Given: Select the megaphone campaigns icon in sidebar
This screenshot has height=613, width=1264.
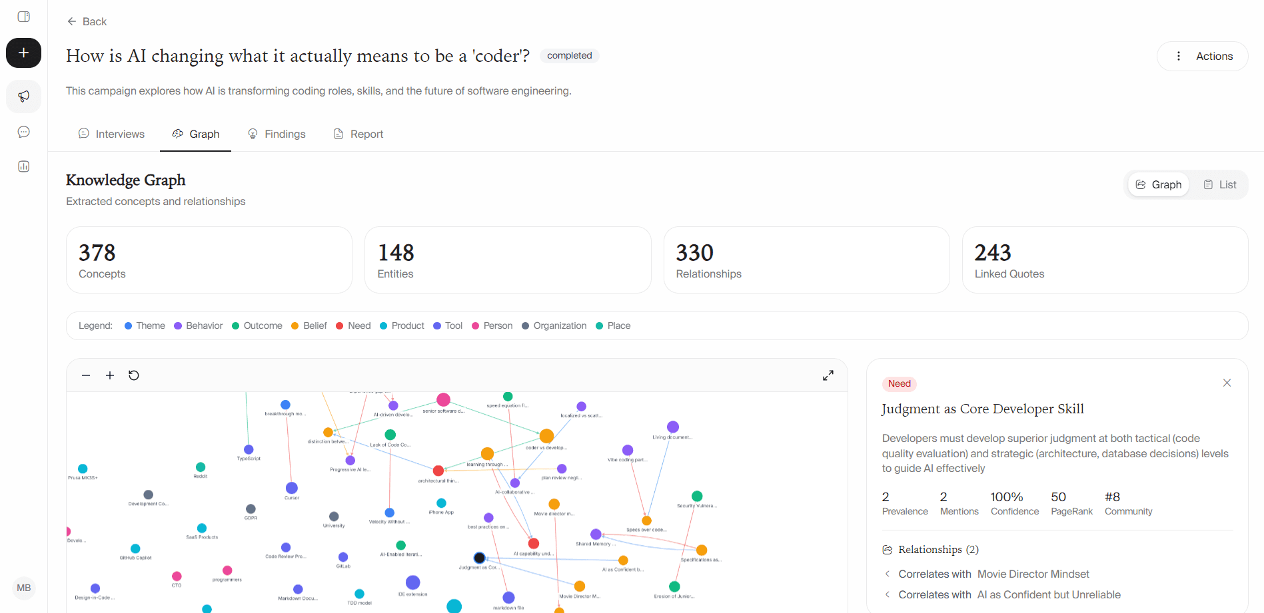Looking at the screenshot, I should [23, 97].
